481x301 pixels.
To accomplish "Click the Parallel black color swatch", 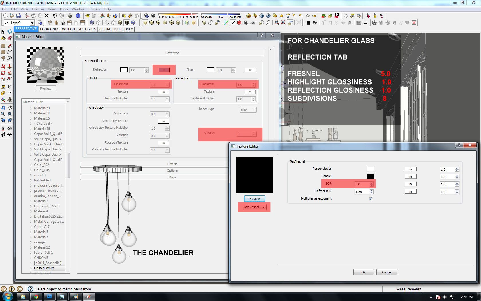I will tap(370, 176).
